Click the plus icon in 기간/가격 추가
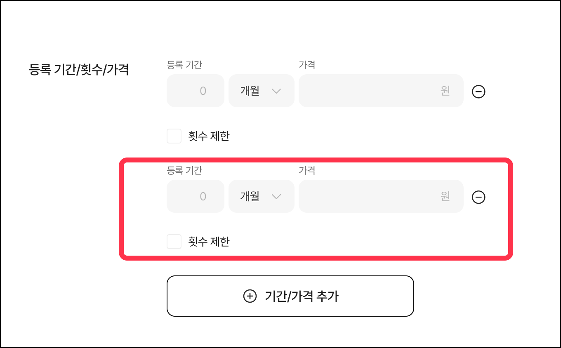This screenshot has width=561, height=348. [x=250, y=296]
